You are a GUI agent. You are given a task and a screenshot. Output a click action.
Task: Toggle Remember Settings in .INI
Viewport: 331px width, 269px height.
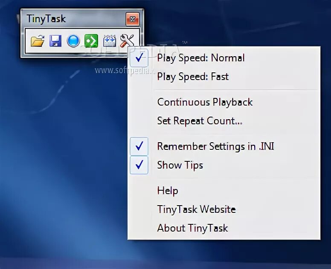click(224, 146)
